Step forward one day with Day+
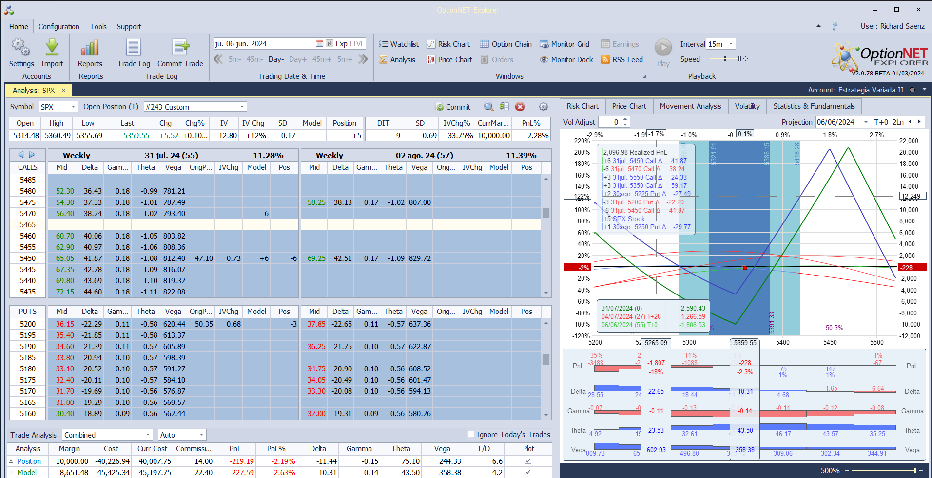 (x=298, y=59)
